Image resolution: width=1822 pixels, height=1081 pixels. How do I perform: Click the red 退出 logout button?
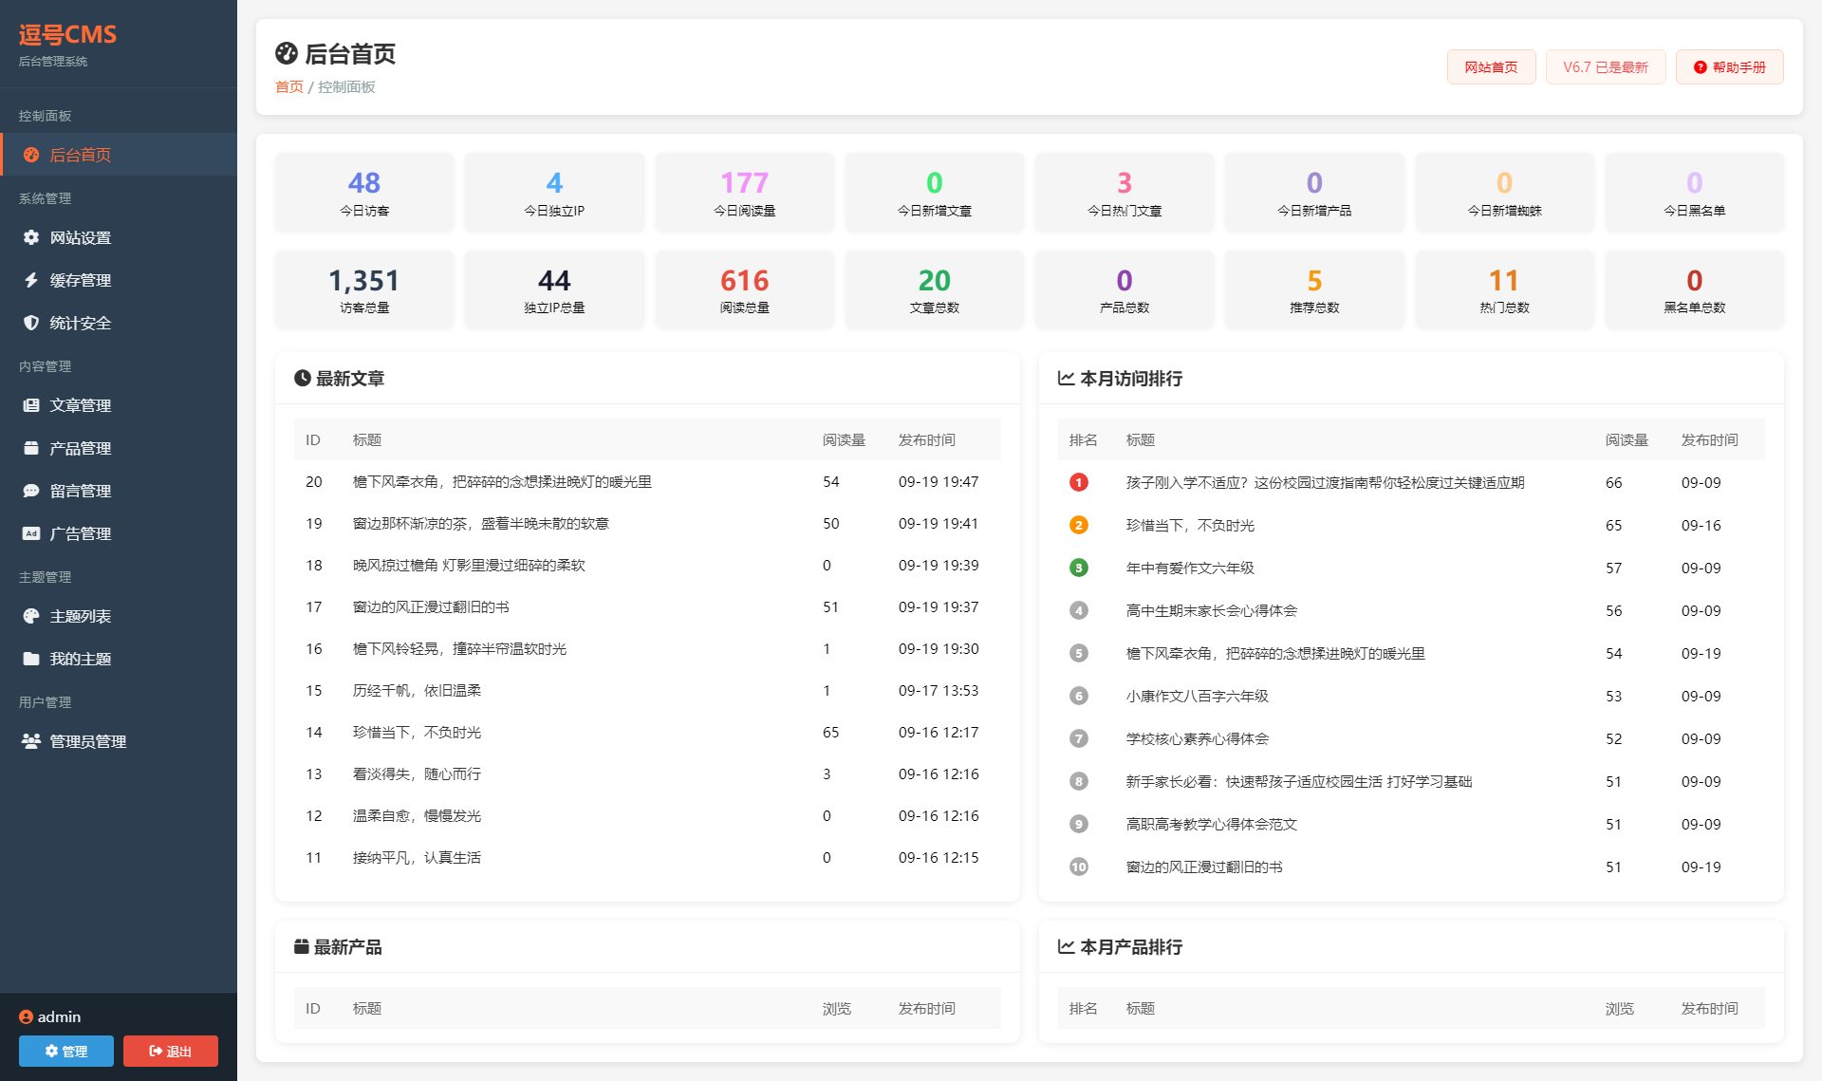pos(171,1051)
